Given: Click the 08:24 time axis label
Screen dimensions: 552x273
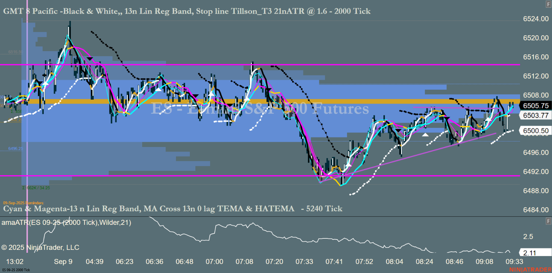Looking at the screenshot, I should coord(424,262).
